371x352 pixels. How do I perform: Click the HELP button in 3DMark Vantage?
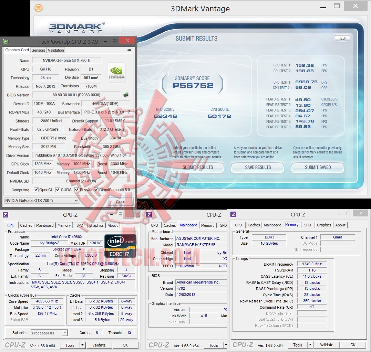pos(342,38)
